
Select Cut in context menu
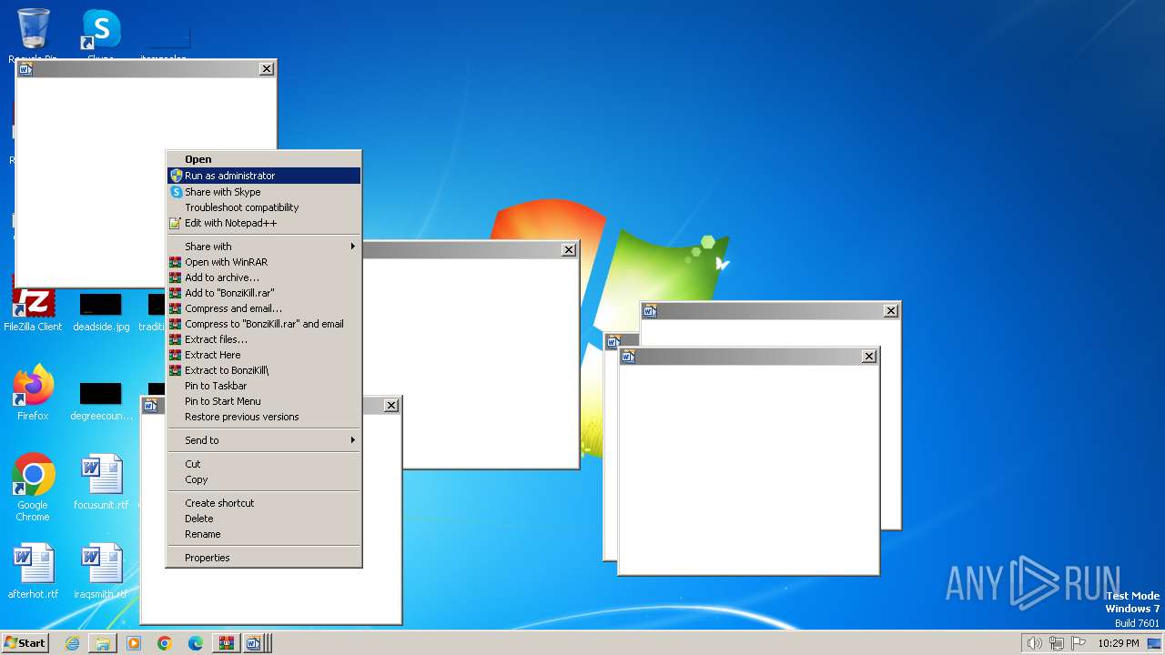click(264, 464)
